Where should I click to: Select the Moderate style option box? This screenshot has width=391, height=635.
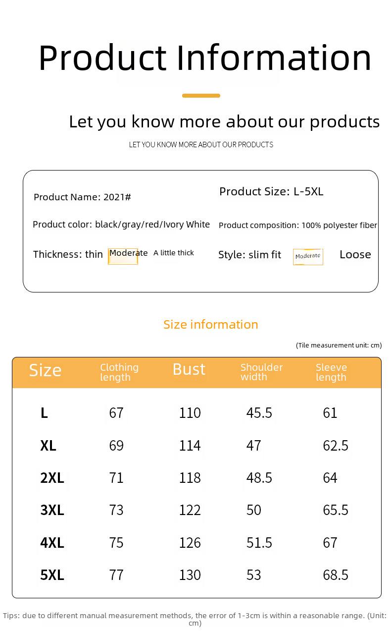pyautogui.click(x=308, y=257)
